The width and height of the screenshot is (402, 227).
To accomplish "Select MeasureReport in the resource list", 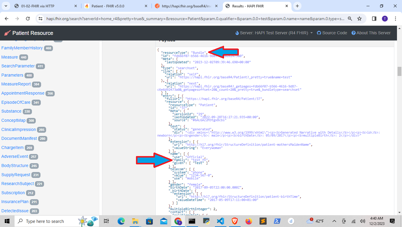I will click(16, 84).
